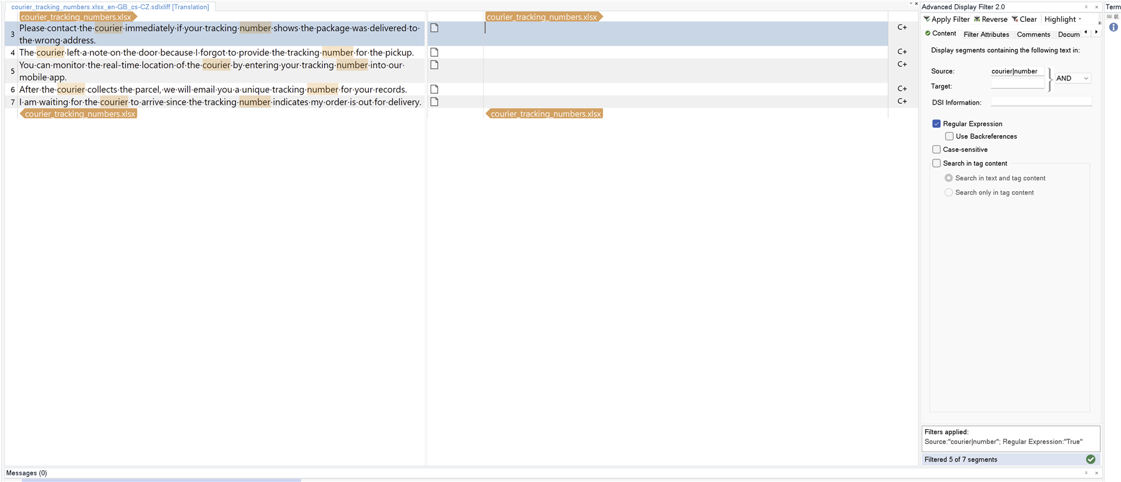This screenshot has width=1121, height=482.
Task: Enable Search in tag content checkbox
Action: click(x=936, y=163)
